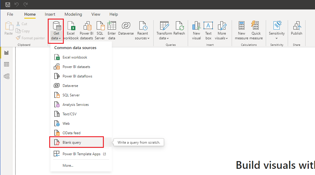Image resolution: width=315 pixels, height=175 pixels.
Task: Create a New measure
Action: tap(241, 31)
